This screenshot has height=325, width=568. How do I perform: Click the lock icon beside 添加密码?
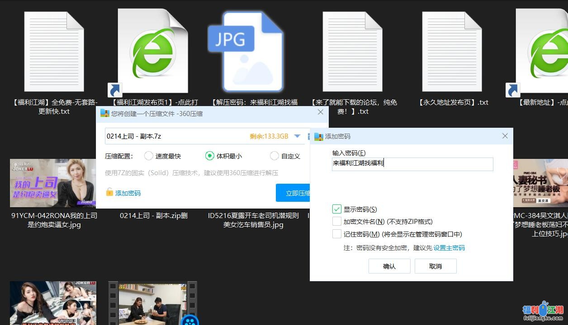click(x=109, y=192)
